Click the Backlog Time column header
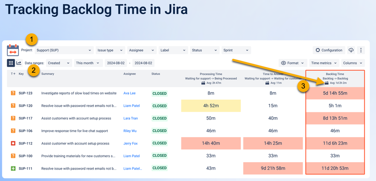This screenshot has width=376, height=181. coord(335,74)
